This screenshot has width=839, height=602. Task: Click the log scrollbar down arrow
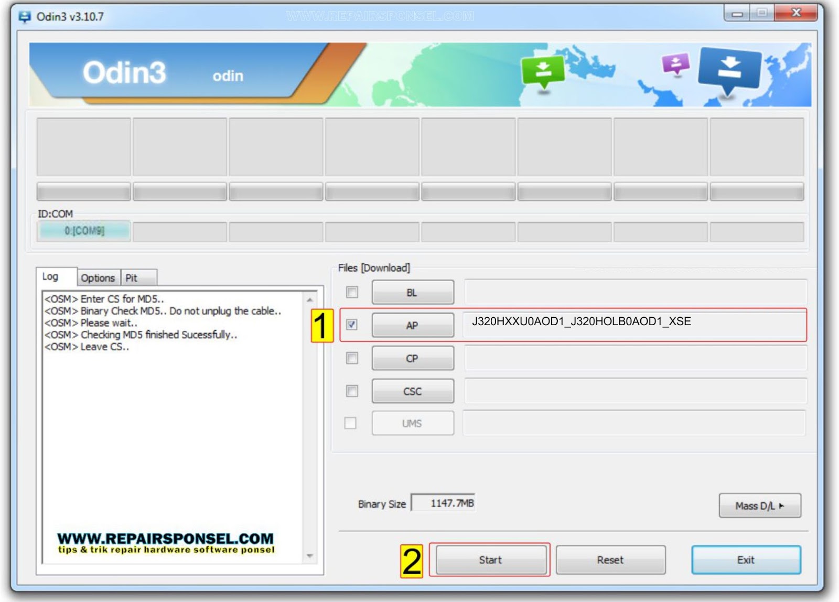310,556
